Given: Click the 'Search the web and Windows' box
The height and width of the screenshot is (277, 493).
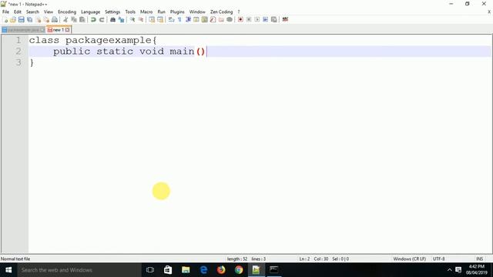Looking at the screenshot, I should pos(79,270).
